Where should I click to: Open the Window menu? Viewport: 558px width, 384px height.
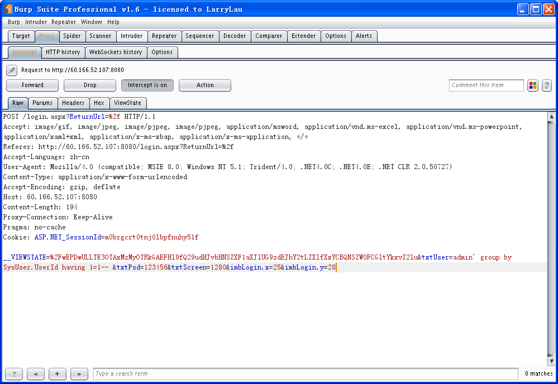[x=92, y=22]
